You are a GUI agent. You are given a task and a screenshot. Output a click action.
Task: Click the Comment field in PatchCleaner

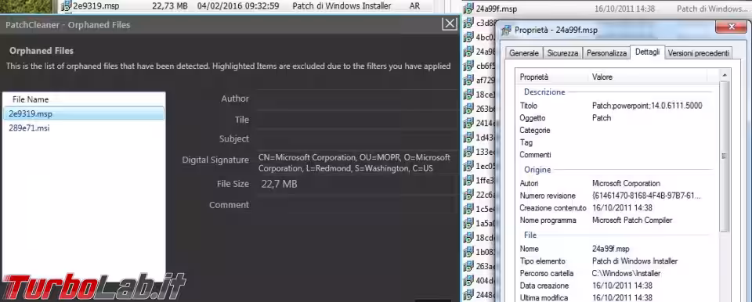click(356, 205)
